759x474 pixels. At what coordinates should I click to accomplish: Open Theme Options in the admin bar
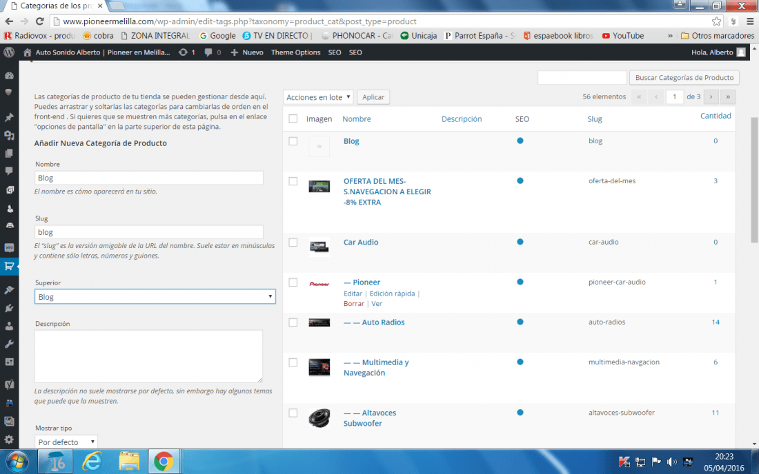[x=296, y=52]
